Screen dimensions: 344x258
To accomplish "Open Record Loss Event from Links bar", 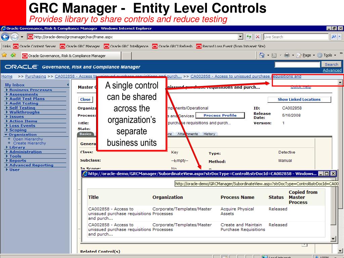I will (x=231, y=46).
